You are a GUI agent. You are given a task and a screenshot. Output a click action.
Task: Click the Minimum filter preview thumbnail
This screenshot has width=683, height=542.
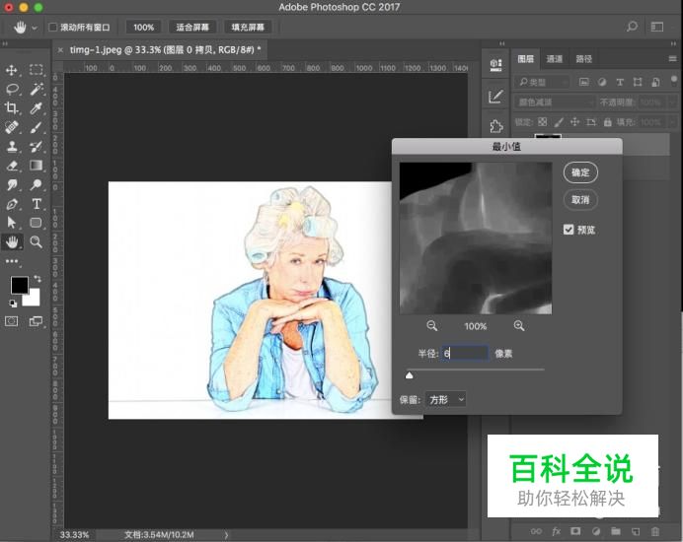(476, 237)
